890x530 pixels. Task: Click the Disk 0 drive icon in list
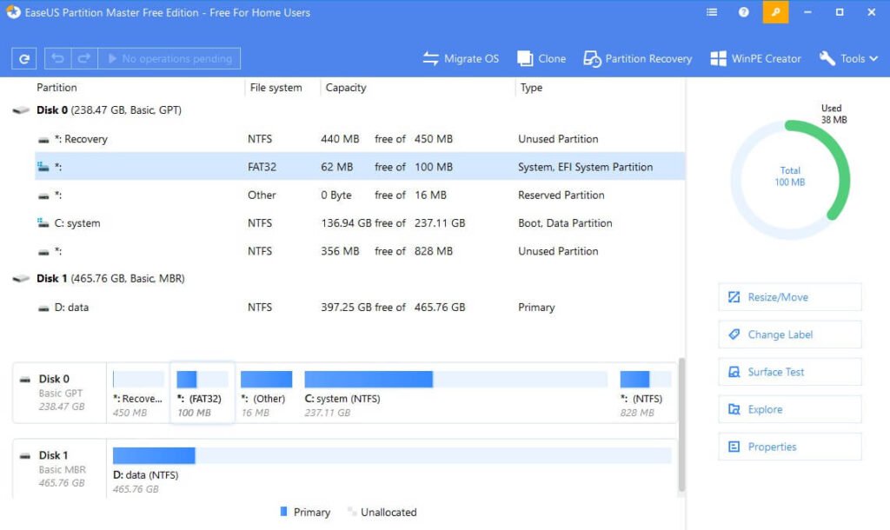(x=21, y=110)
